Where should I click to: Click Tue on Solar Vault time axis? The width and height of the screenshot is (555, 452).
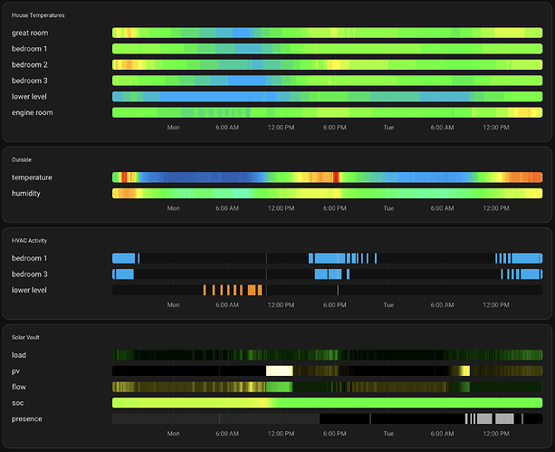click(388, 434)
